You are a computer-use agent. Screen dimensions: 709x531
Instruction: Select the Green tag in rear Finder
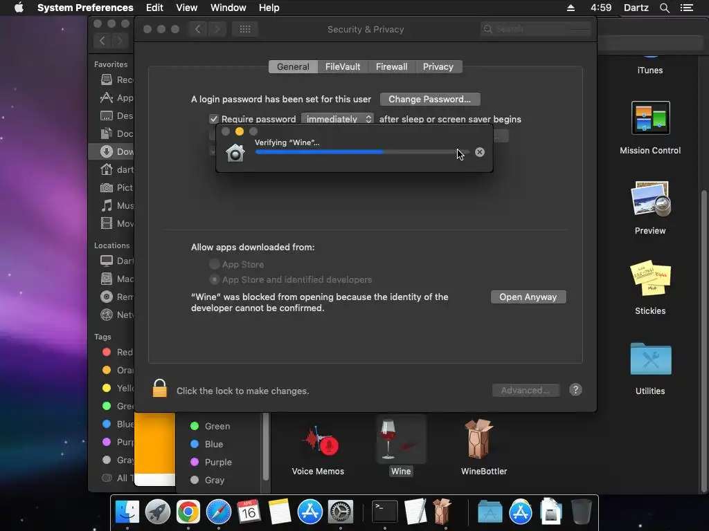click(210, 426)
